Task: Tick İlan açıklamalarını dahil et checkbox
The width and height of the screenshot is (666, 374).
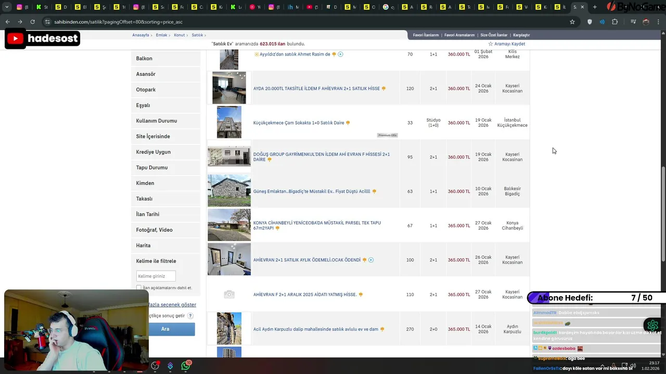Action: pyautogui.click(x=139, y=287)
